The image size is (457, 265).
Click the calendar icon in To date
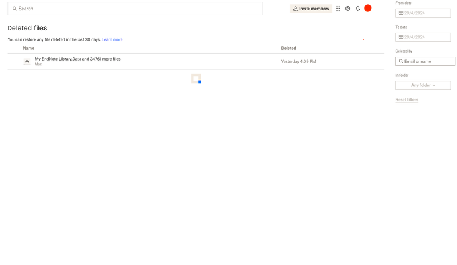click(401, 37)
